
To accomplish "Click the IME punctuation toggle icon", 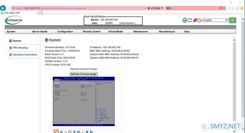I will pos(66,132).
